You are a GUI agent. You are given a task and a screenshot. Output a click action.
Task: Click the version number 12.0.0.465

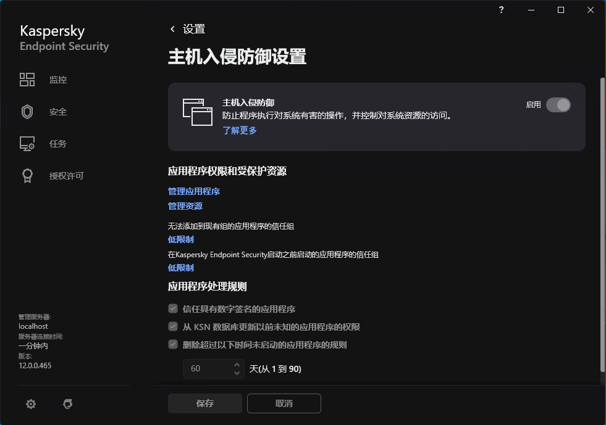(35, 366)
